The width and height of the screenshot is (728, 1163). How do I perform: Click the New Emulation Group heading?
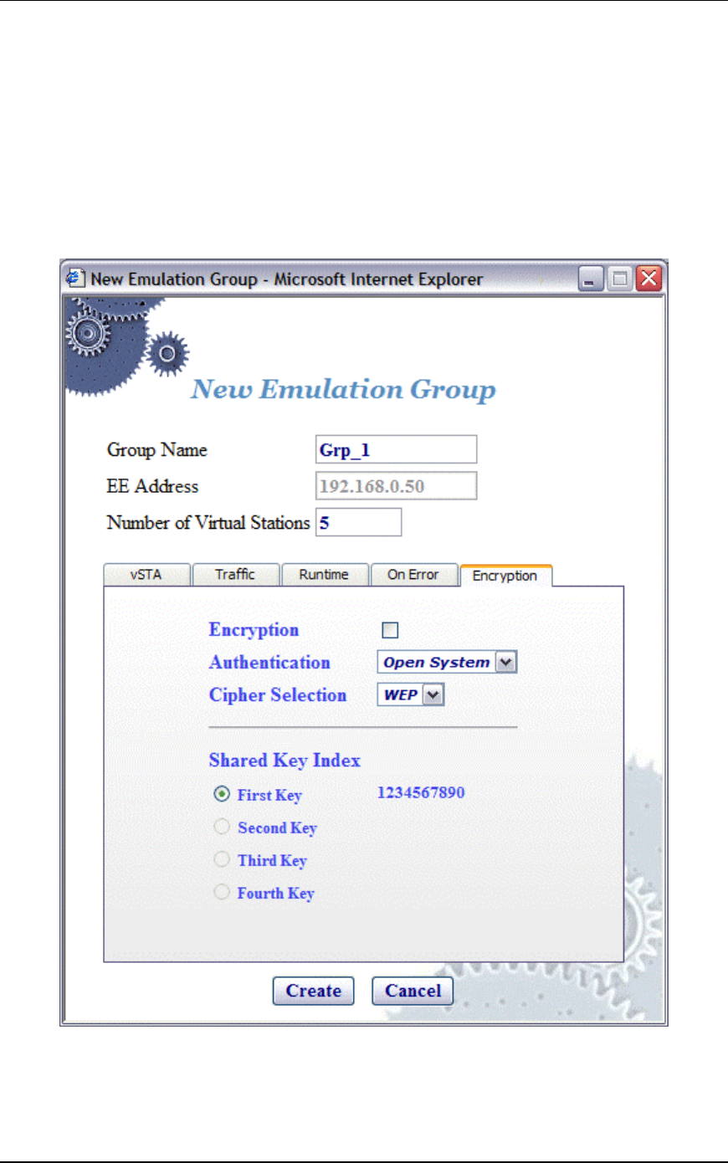click(343, 390)
